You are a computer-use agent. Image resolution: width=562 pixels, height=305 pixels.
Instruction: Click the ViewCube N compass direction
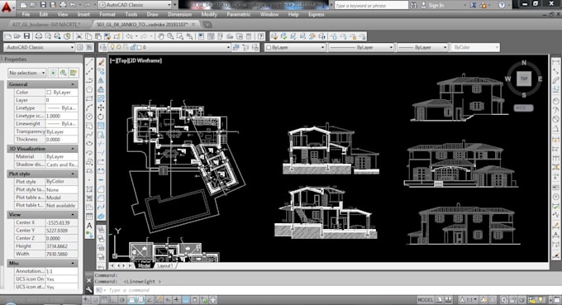[x=524, y=63]
